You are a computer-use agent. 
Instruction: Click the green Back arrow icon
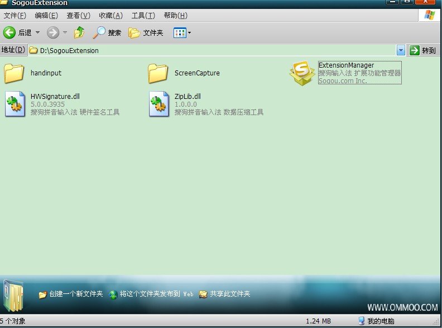(x=9, y=33)
